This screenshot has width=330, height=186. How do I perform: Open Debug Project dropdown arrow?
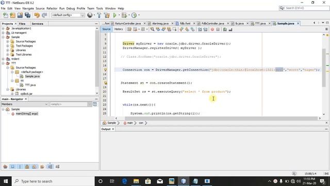(129, 15)
